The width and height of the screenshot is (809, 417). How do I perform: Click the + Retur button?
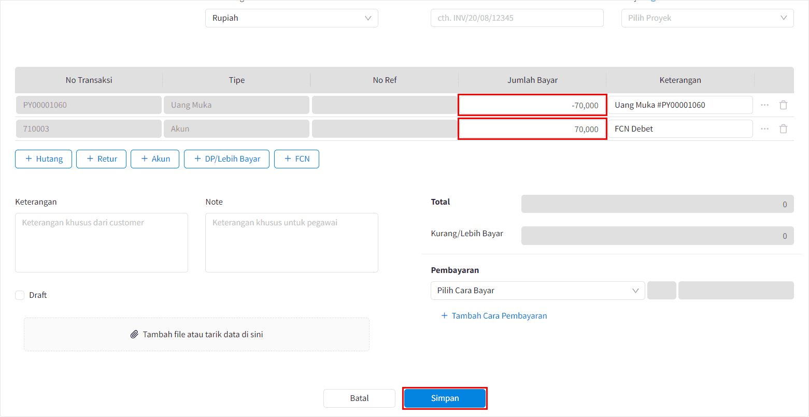[101, 159]
